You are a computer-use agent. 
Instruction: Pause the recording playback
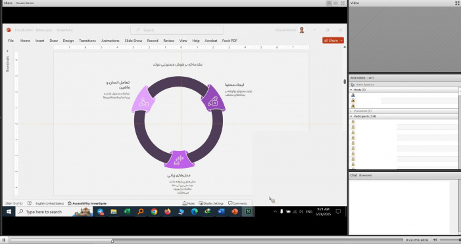click(3, 240)
